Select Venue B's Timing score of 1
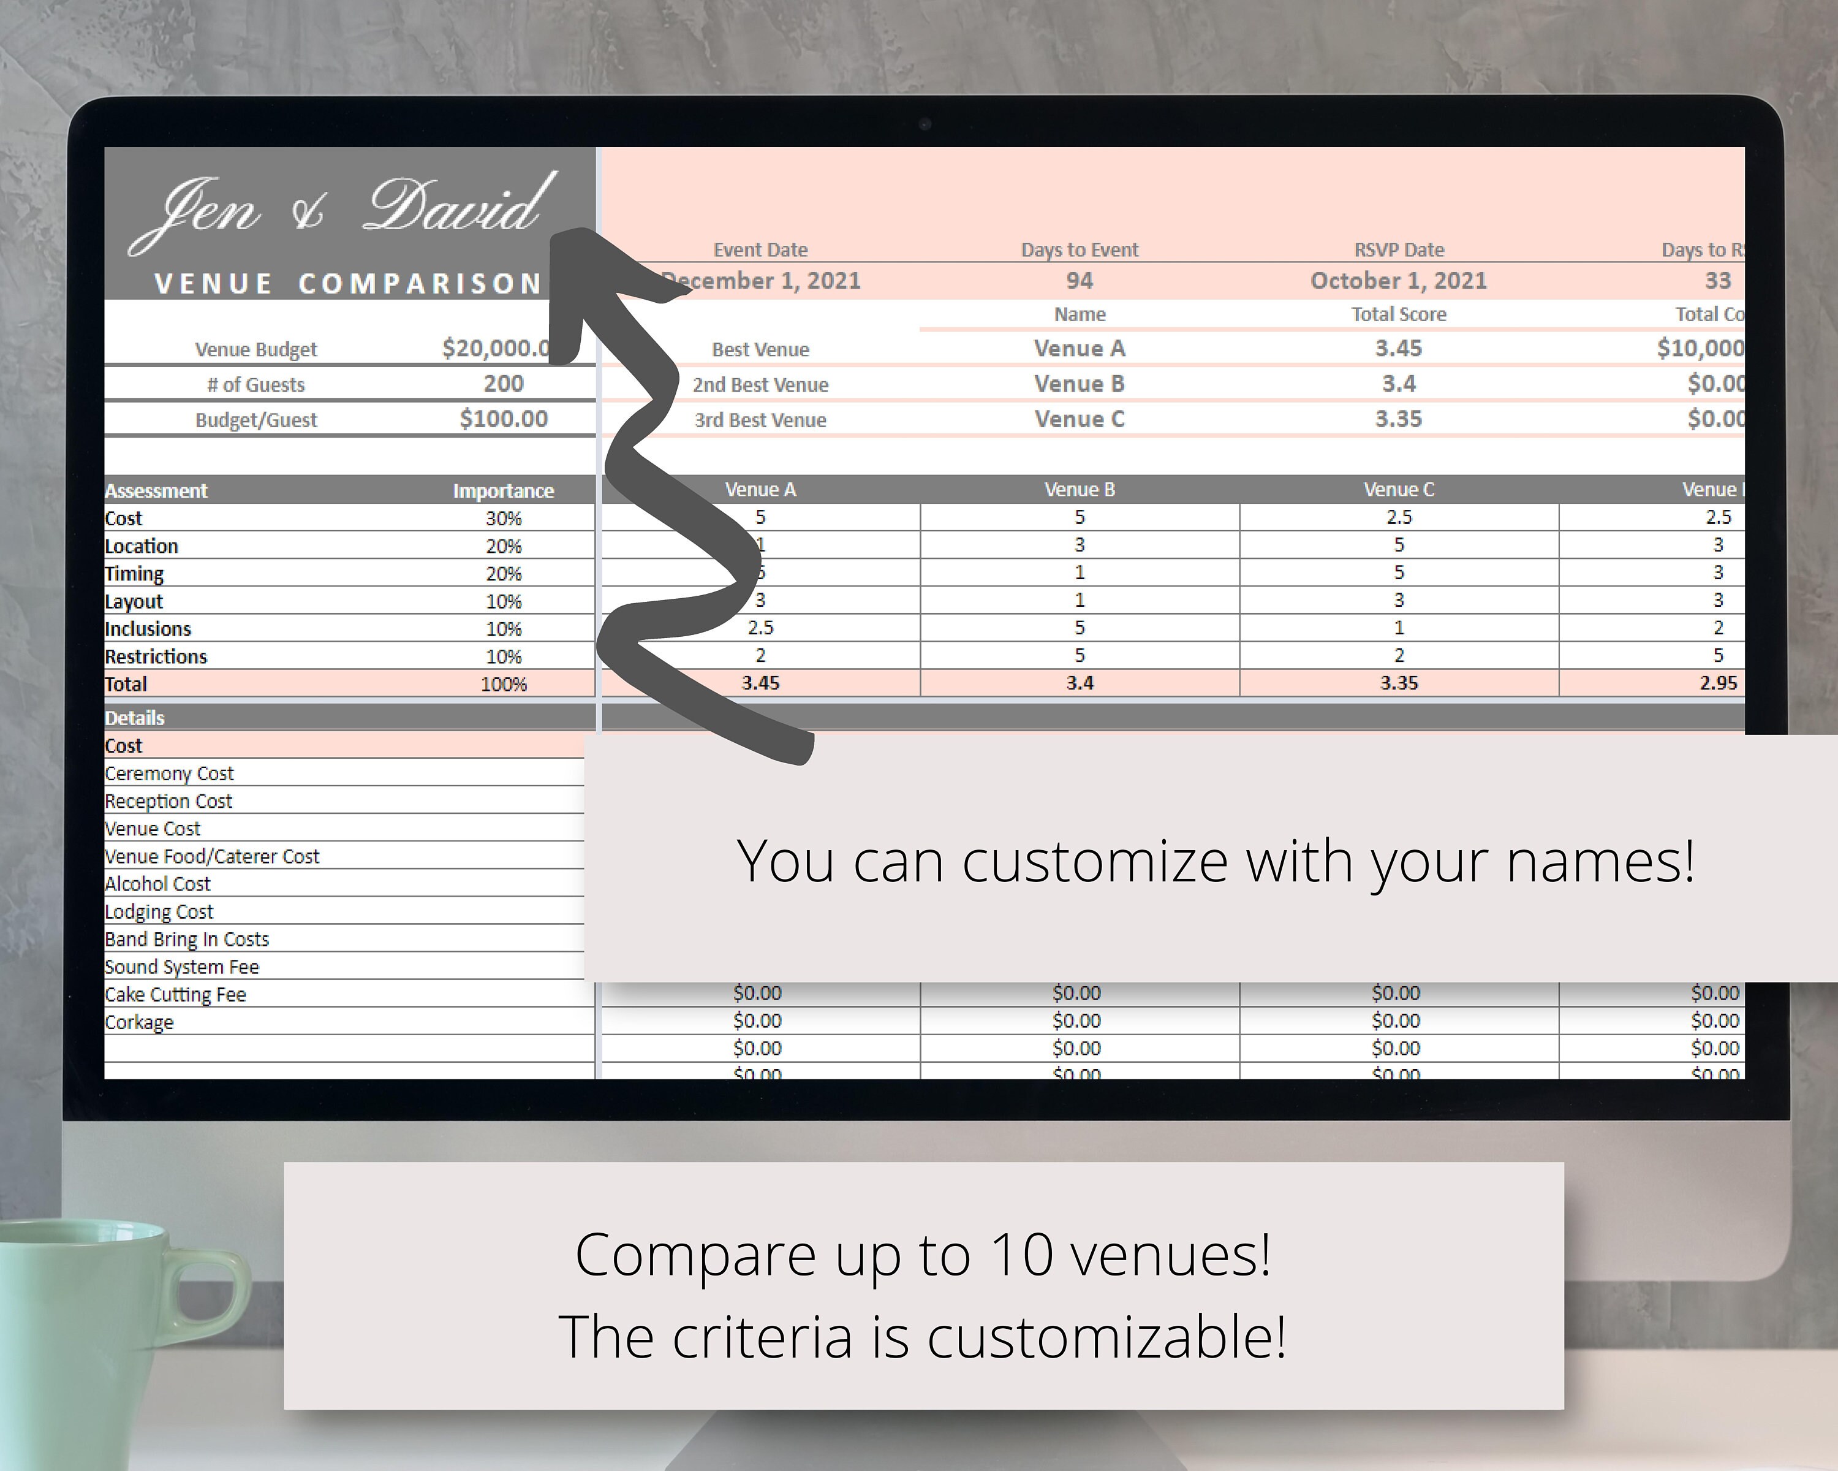The width and height of the screenshot is (1838, 1471). click(x=1080, y=572)
